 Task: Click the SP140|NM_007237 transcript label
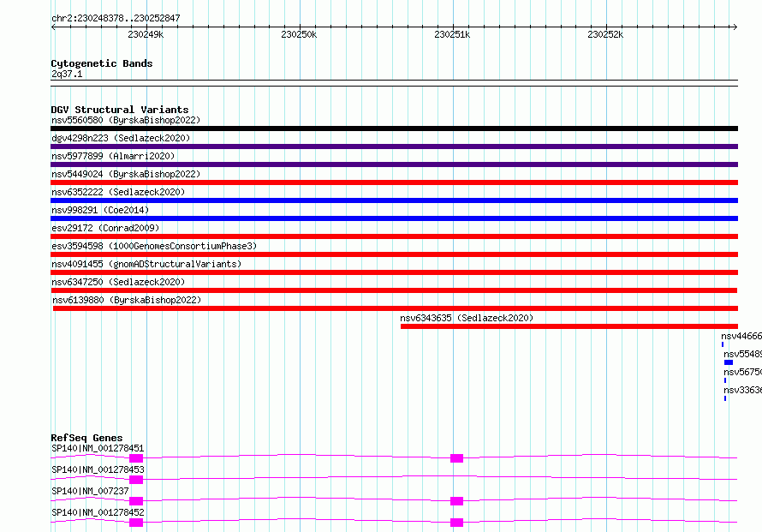pyautogui.click(x=90, y=491)
